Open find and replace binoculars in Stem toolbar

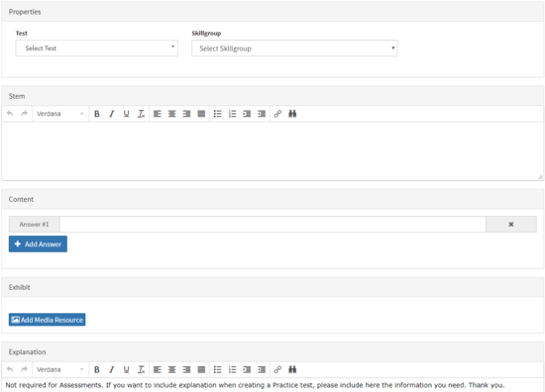coord(292,114)
